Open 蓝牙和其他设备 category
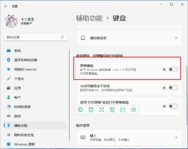The image size is (188, 149). [35, 60]
